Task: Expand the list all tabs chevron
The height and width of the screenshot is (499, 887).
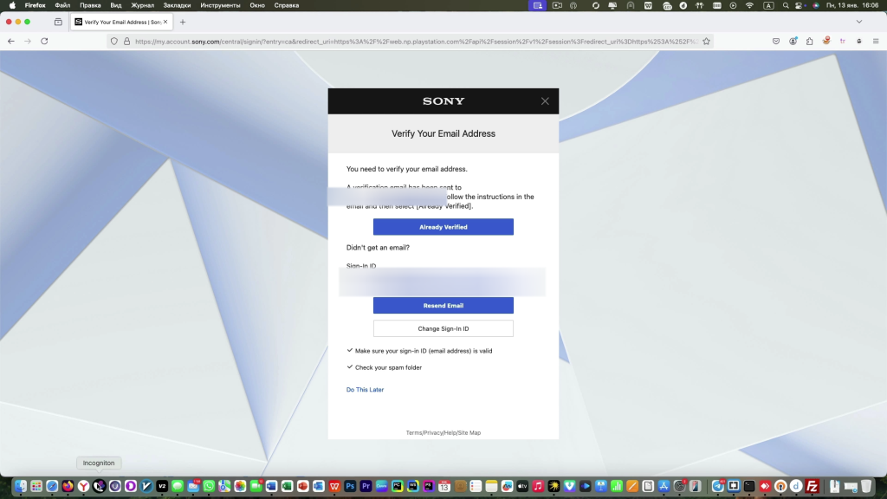Action: coord(859,22)
